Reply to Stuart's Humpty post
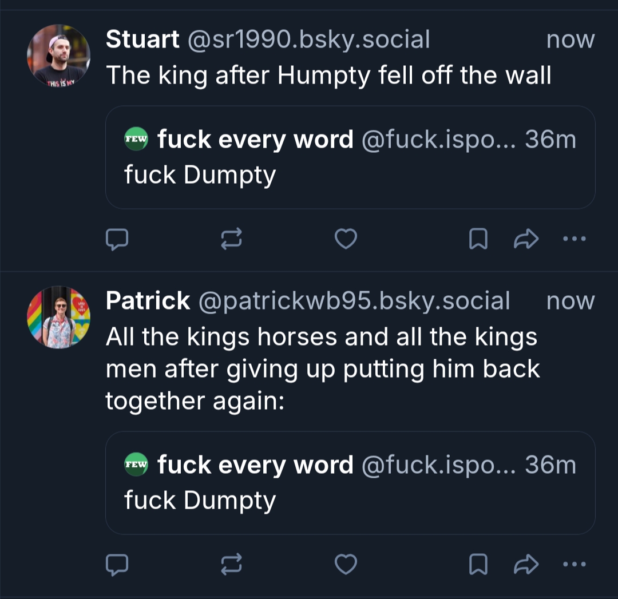Screen dimensions: 618x599 (117, 239)
